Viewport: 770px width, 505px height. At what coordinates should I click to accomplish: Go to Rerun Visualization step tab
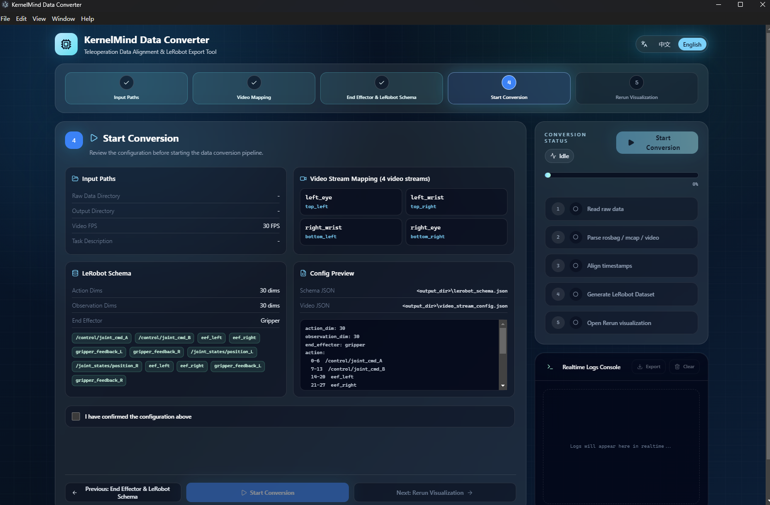(x=637, y=88)
